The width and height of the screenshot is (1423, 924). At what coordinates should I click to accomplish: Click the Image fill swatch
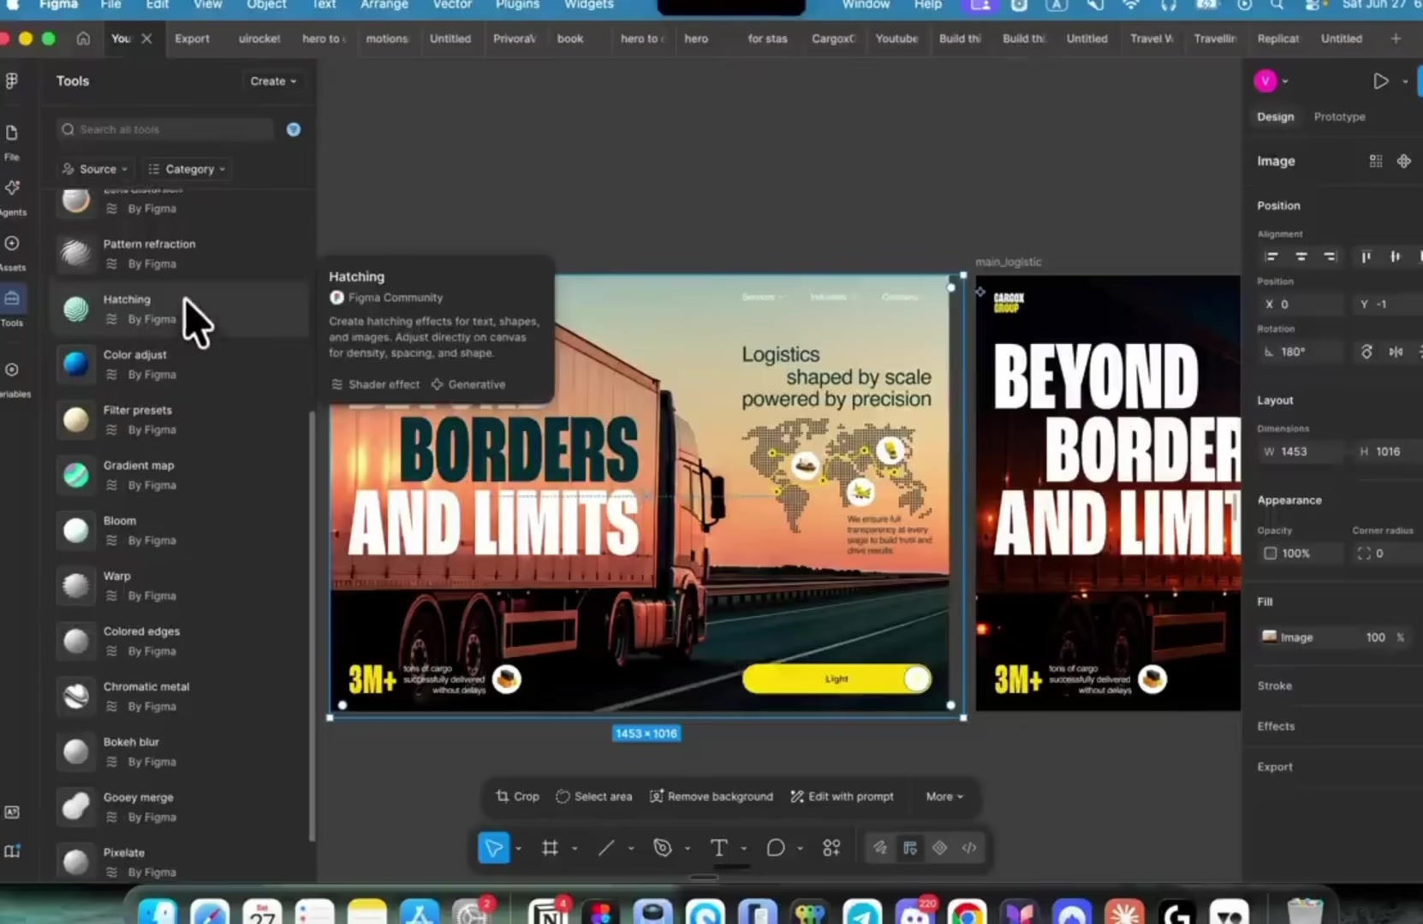click(1269, 637)
